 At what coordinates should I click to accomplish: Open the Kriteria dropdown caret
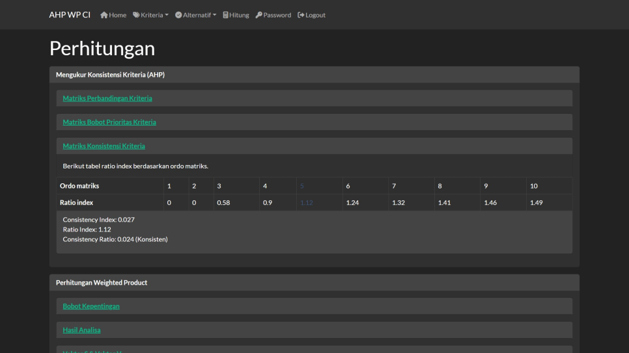tap(167, 15)
